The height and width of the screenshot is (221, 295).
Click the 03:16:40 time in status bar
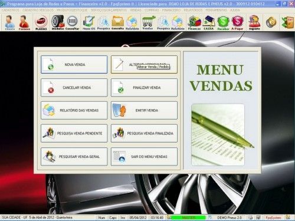157,217
